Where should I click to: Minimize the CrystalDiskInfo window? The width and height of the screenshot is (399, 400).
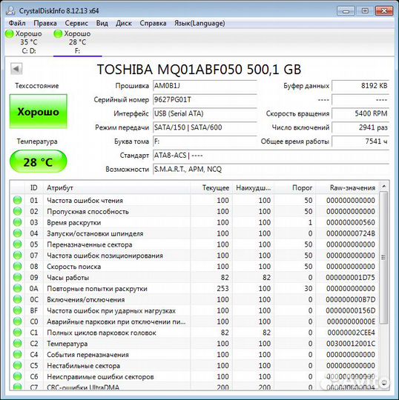coord(346,11)
